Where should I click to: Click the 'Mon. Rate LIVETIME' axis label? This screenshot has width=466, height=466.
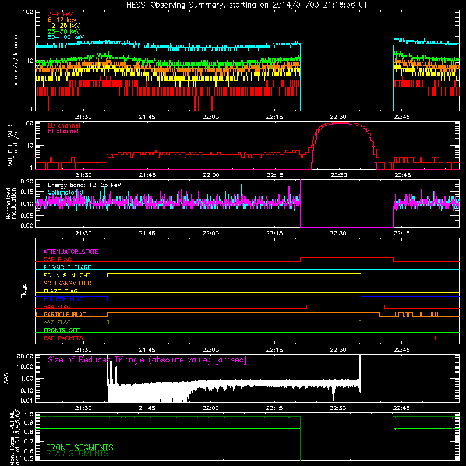tap(12, 438)
